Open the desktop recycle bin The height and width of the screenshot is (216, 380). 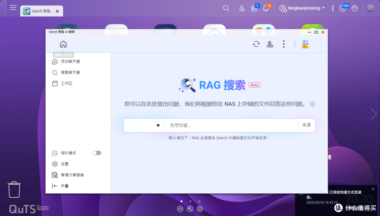point(14,190)
